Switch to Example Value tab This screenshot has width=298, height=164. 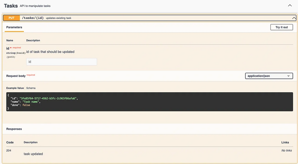[x=15, y=88]
